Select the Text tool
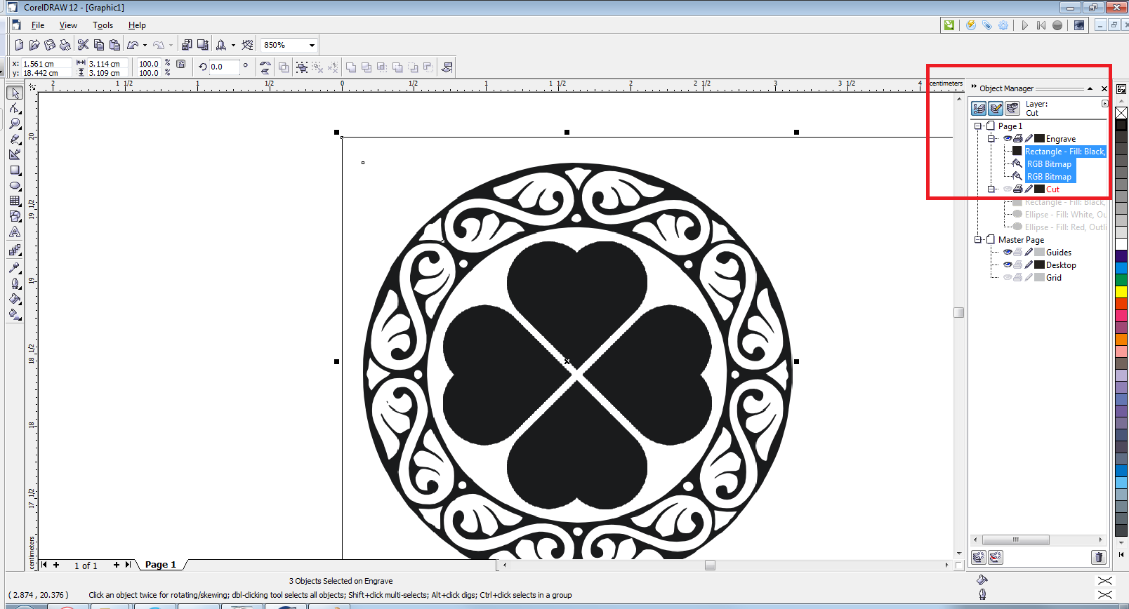 15,232
